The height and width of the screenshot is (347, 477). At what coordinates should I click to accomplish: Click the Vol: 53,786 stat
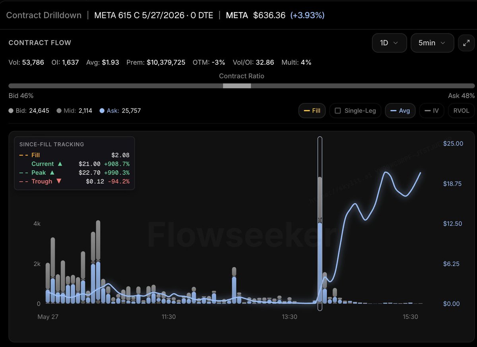point(26,62)
